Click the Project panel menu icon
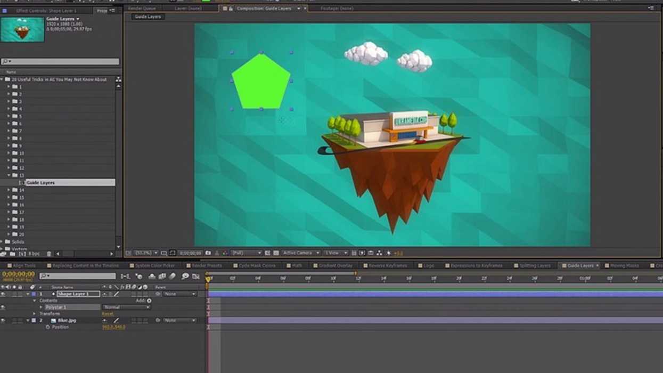This screenshot has width=663, height=373. (113, 11)
